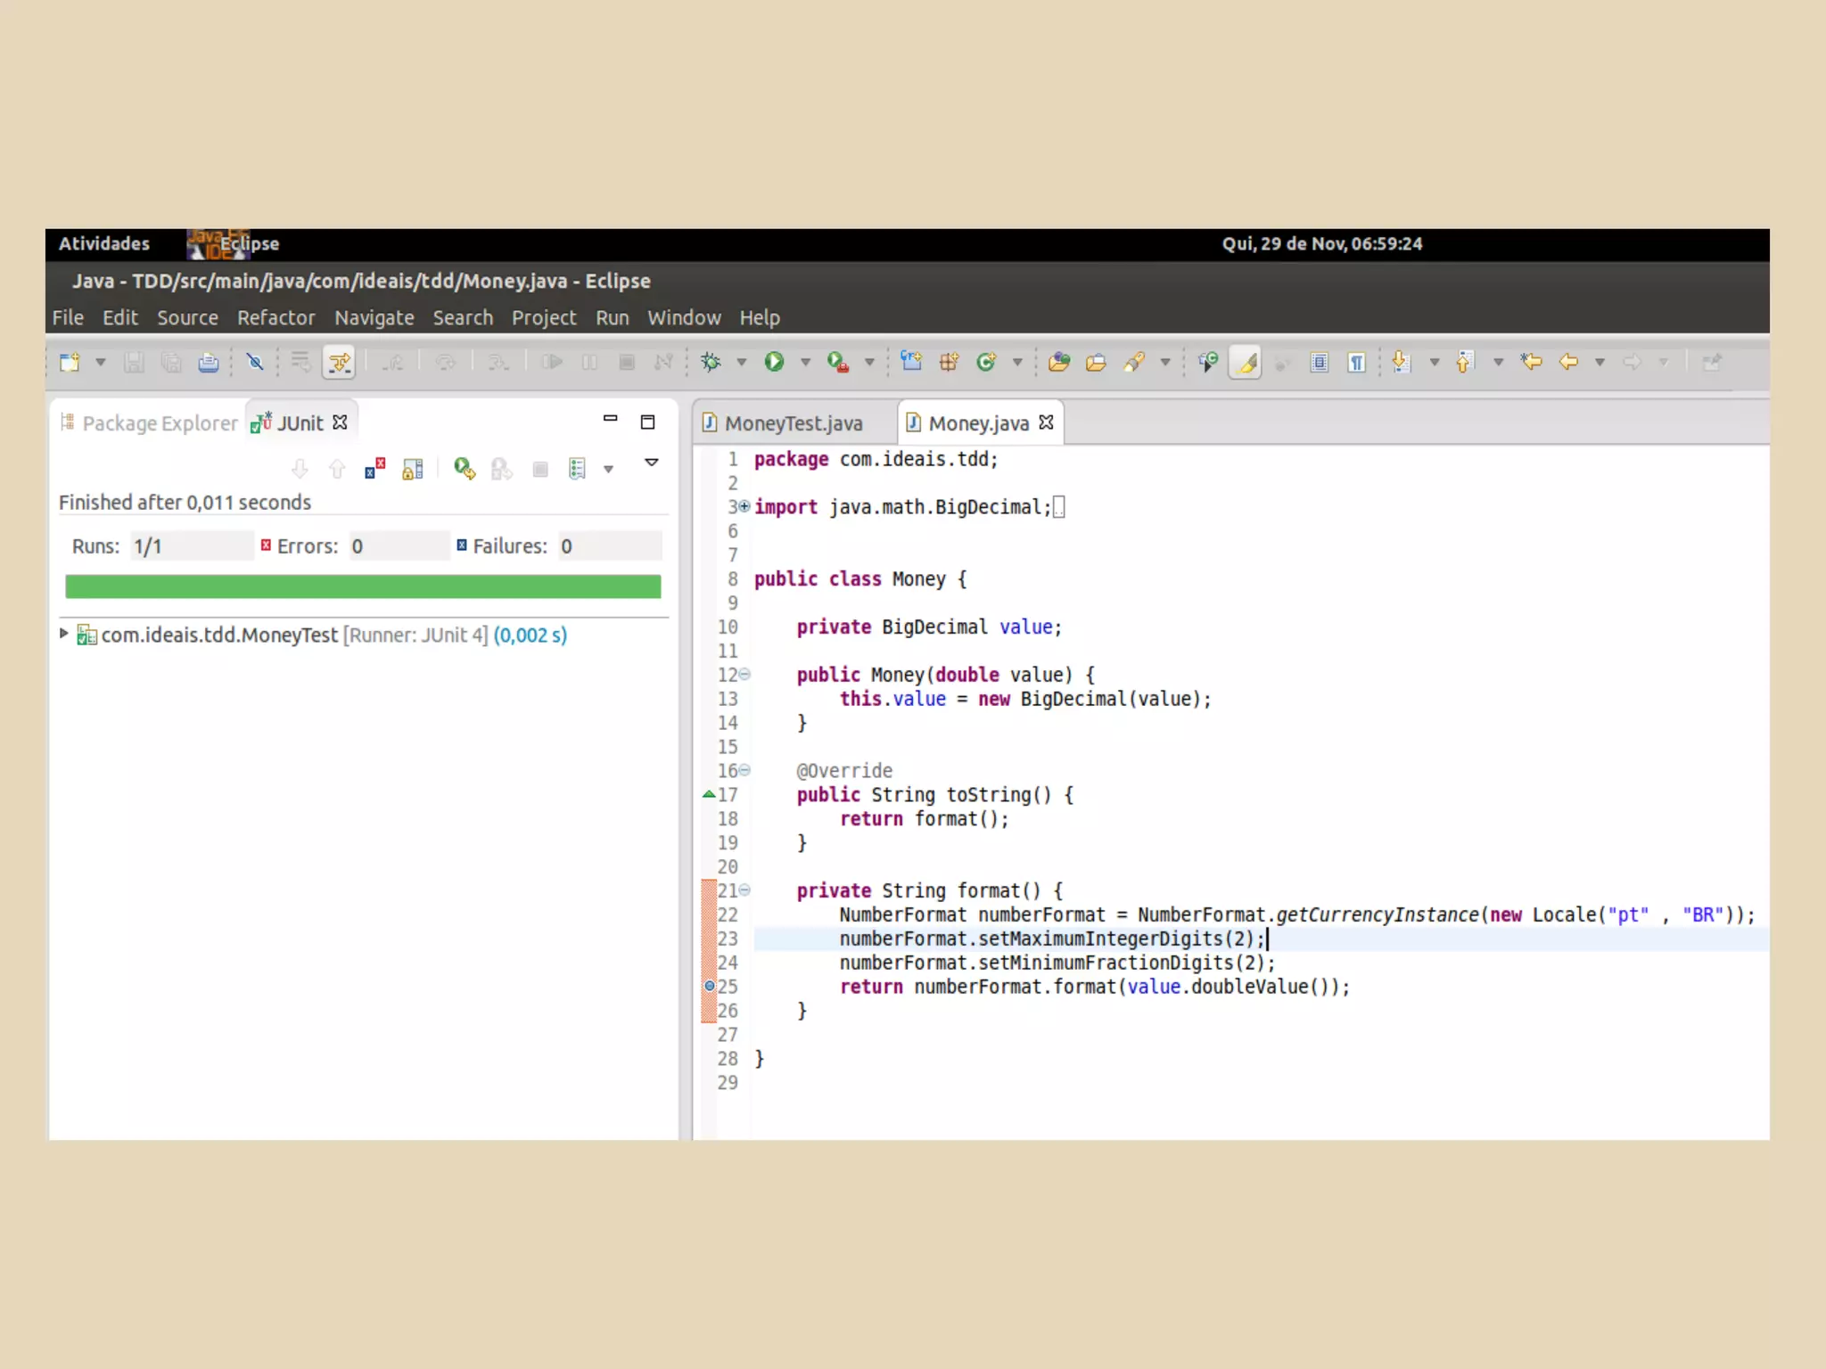This screenshot has height=1369, width=1826.
Task: Click the green JUnit progress bar
Action: pos(363,586)
